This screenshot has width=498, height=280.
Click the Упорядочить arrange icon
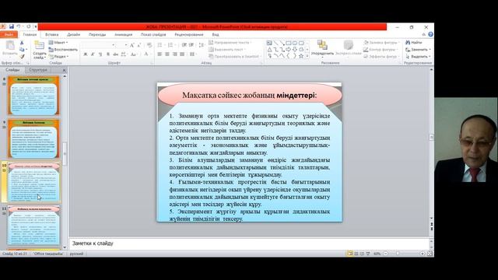(322, 46)
